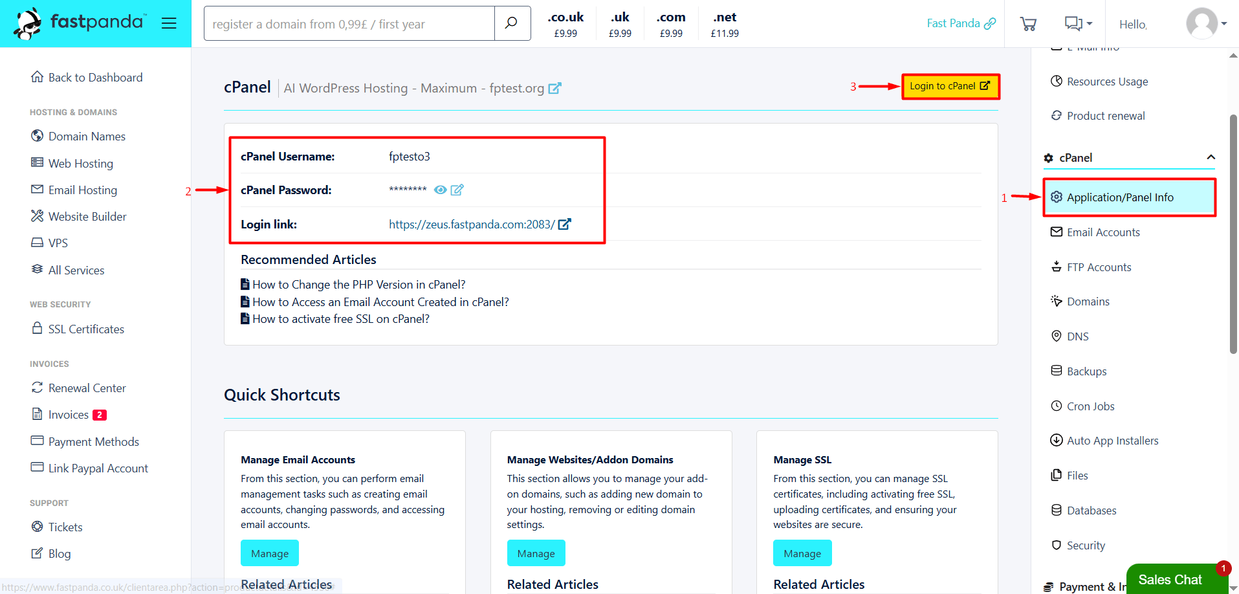
Task: Open Payment Methods
Action: point(85,441)
